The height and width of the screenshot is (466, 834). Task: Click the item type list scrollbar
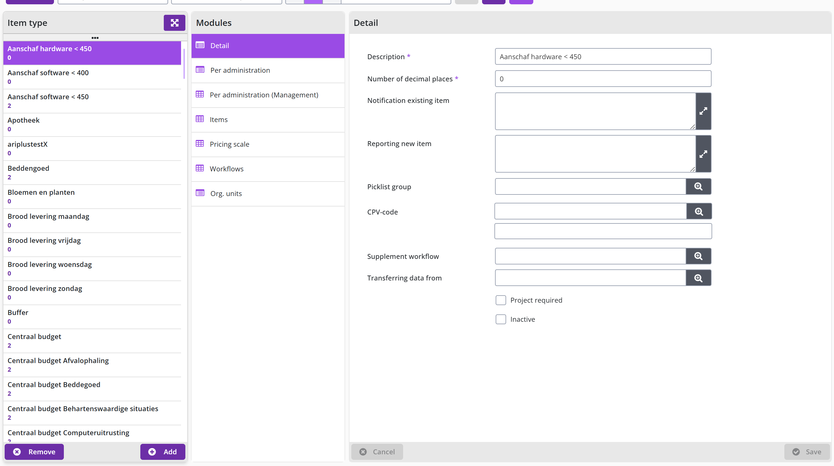(184, 64)
